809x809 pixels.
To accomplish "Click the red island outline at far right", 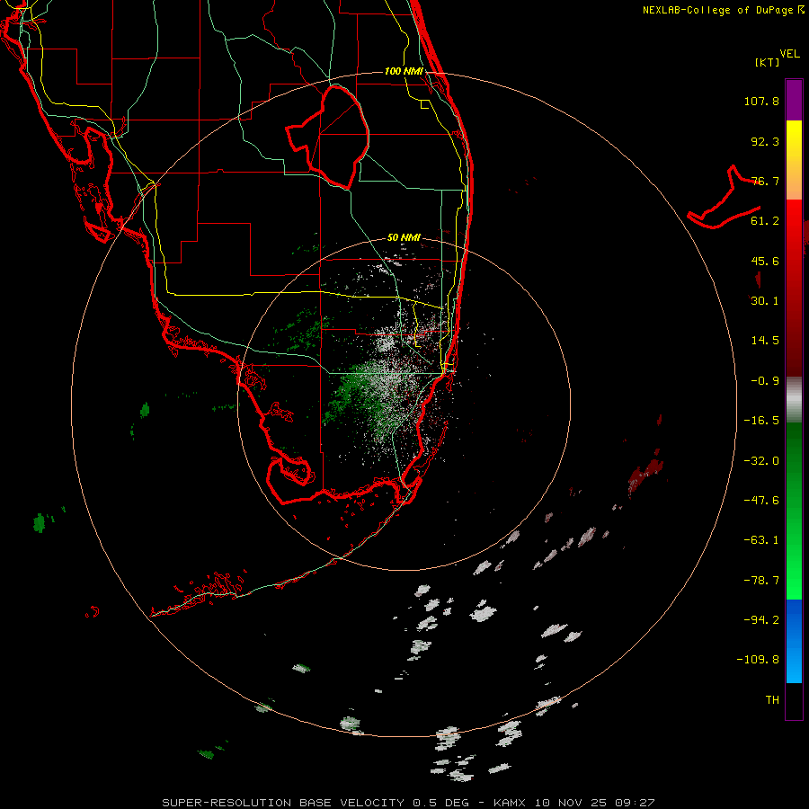I will point(724,197).
